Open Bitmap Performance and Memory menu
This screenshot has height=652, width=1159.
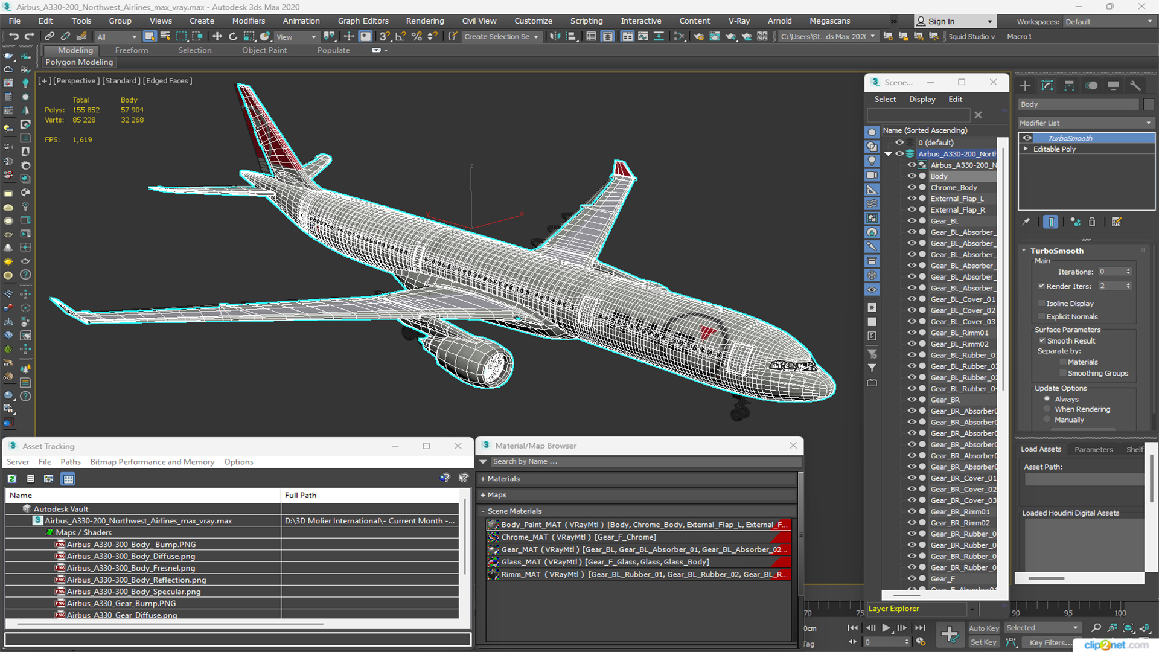(152, 462)
